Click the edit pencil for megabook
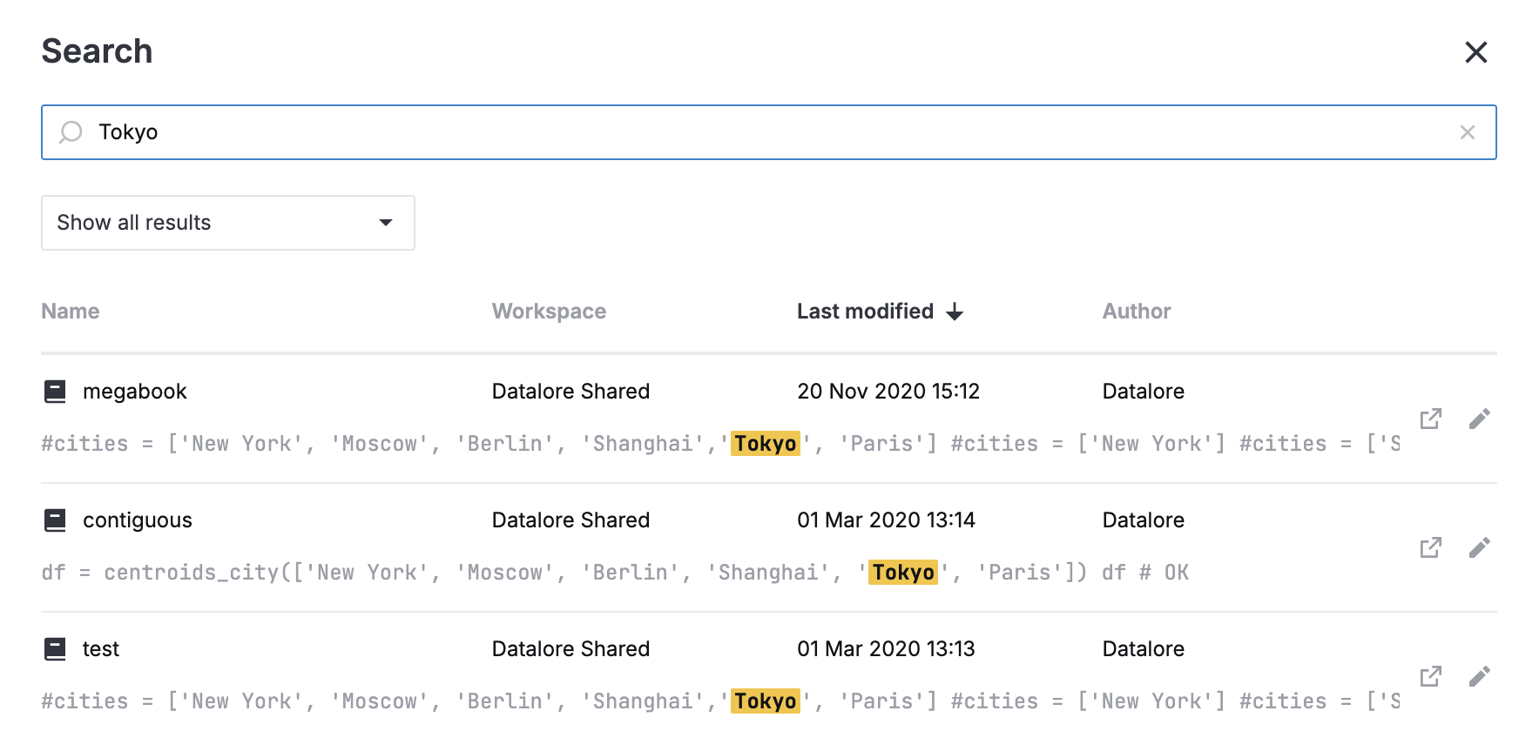Screen dimensions: 1519x731 [x=1479, y=419]
